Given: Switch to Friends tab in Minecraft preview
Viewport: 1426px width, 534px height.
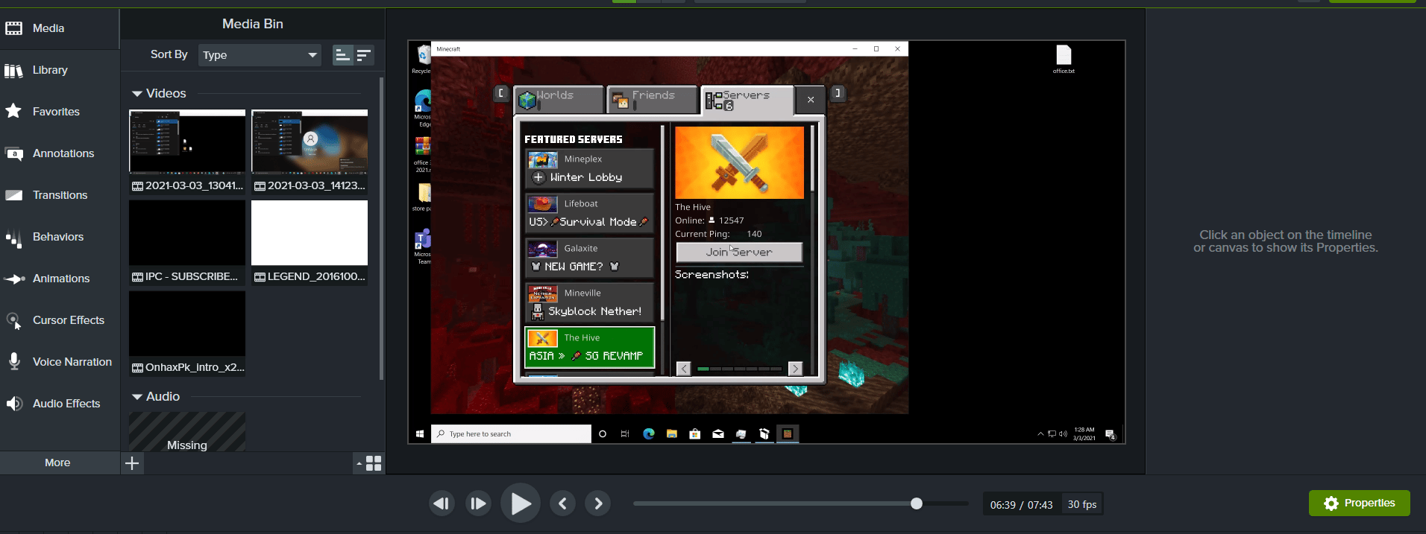Looking at the screenshot, I should point(652,99).
